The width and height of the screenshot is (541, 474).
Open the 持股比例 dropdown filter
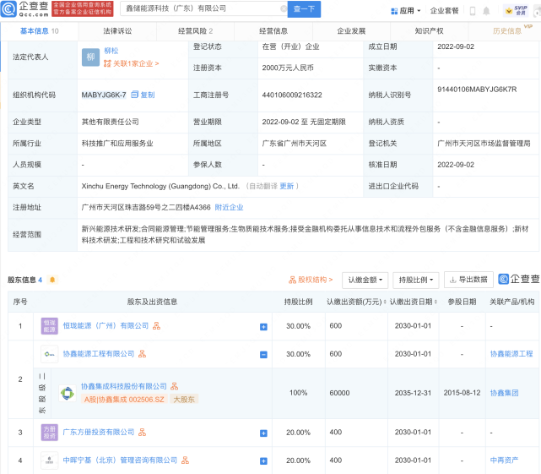click(x=416, y=279)
